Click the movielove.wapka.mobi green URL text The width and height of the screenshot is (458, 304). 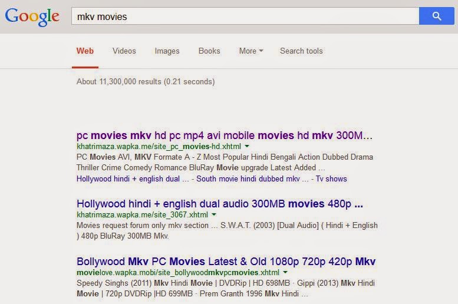[x=178, y=272]
